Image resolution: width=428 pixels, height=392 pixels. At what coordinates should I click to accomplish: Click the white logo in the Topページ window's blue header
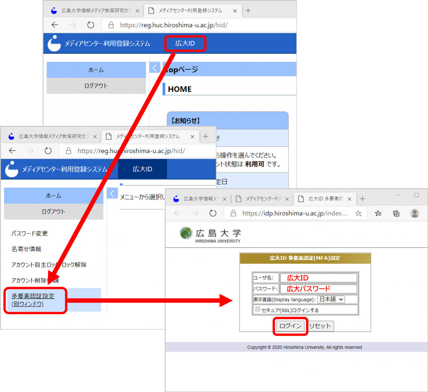[x=54, y=43]
